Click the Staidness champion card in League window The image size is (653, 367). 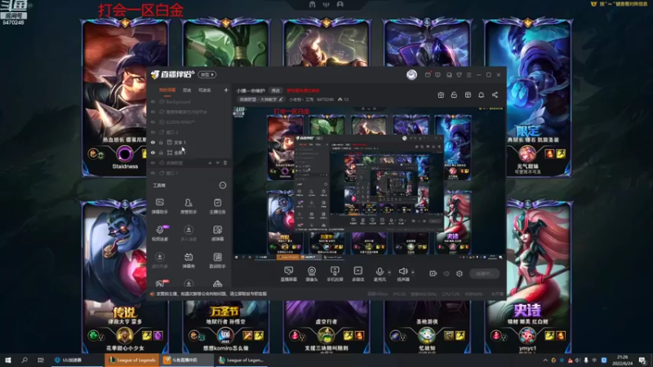click(x=125, y=98)
